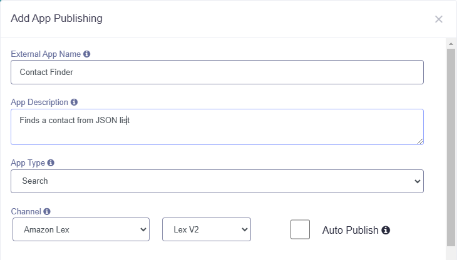Click the External App Name label
The image size is (457, 260).
click(x=46, y=54)
